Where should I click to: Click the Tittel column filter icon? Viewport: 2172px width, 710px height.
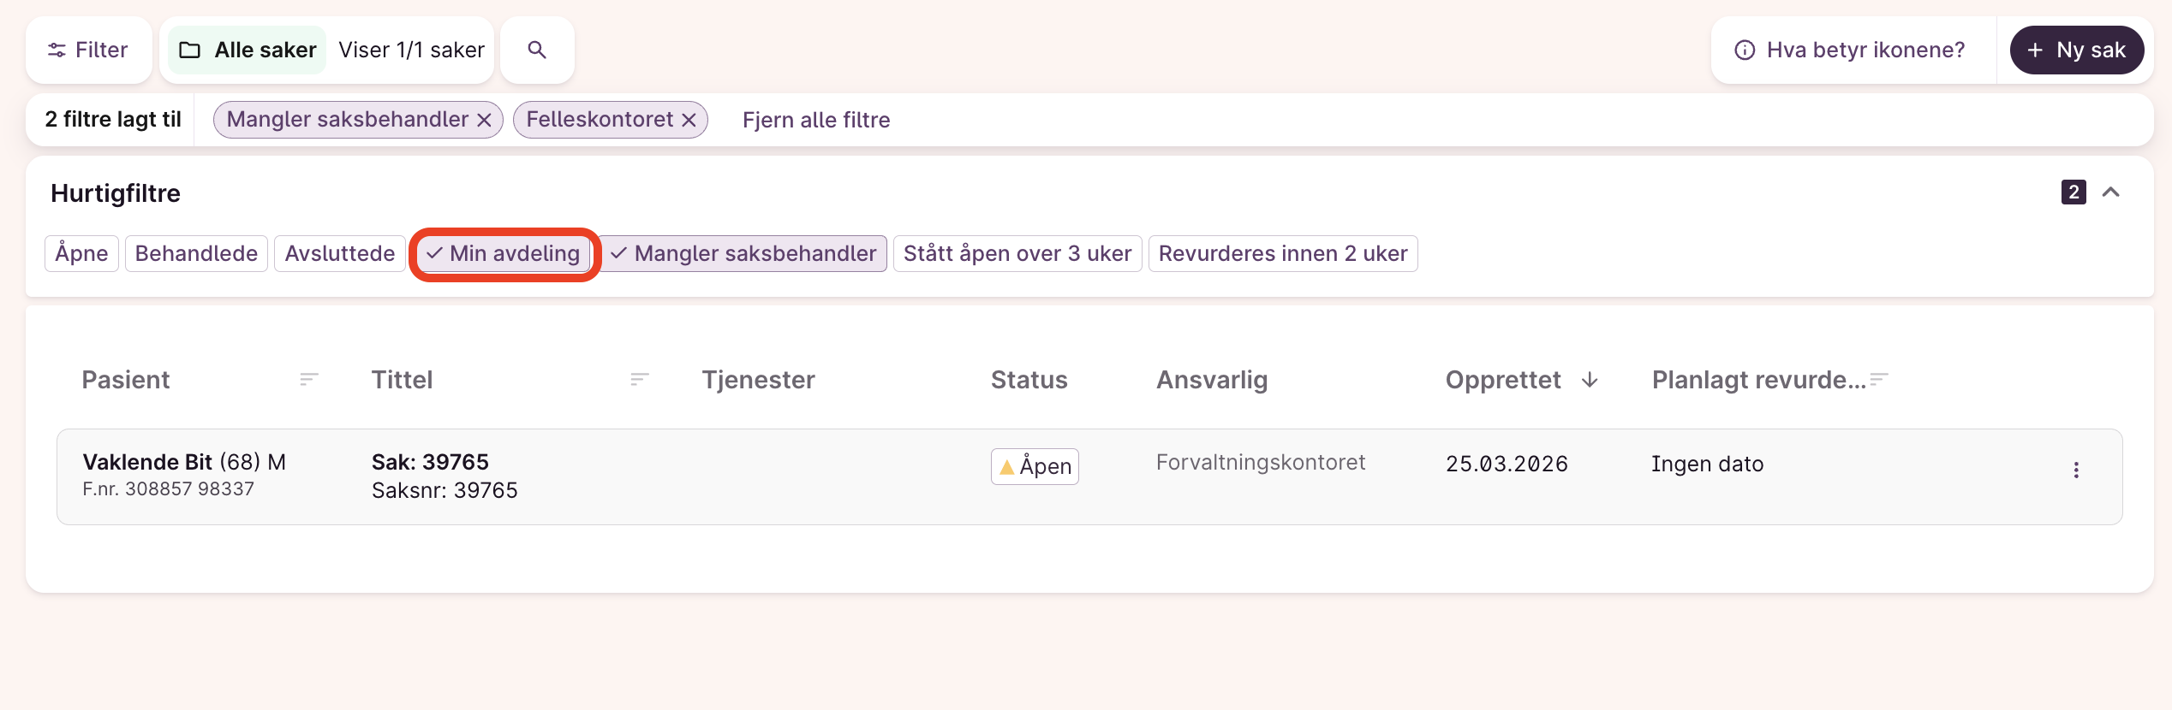pyautogui.click(x=640, y=379)
